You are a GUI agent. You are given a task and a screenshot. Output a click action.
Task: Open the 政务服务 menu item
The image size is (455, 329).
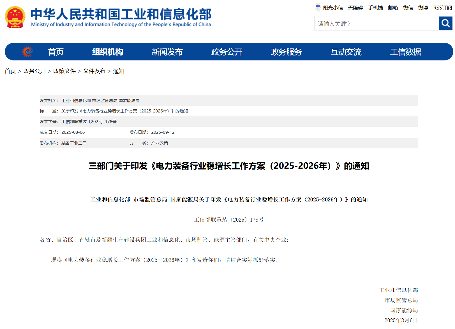(x=286, y=52)
